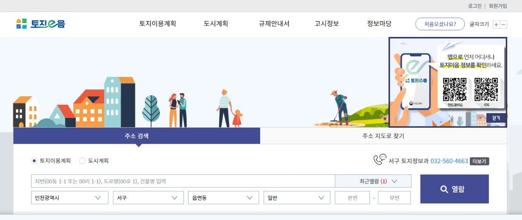
Task: Open the 도시계획 top menu
Action: coord(216,24)
